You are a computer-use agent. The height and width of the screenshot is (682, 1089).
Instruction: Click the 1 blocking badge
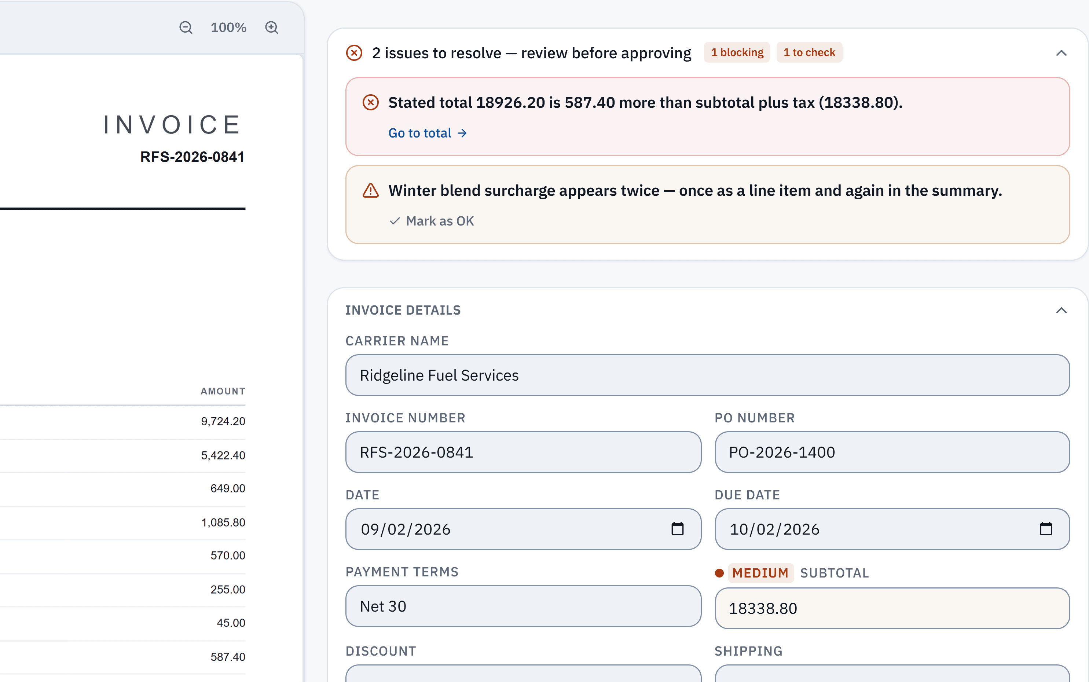coord(737,52)
